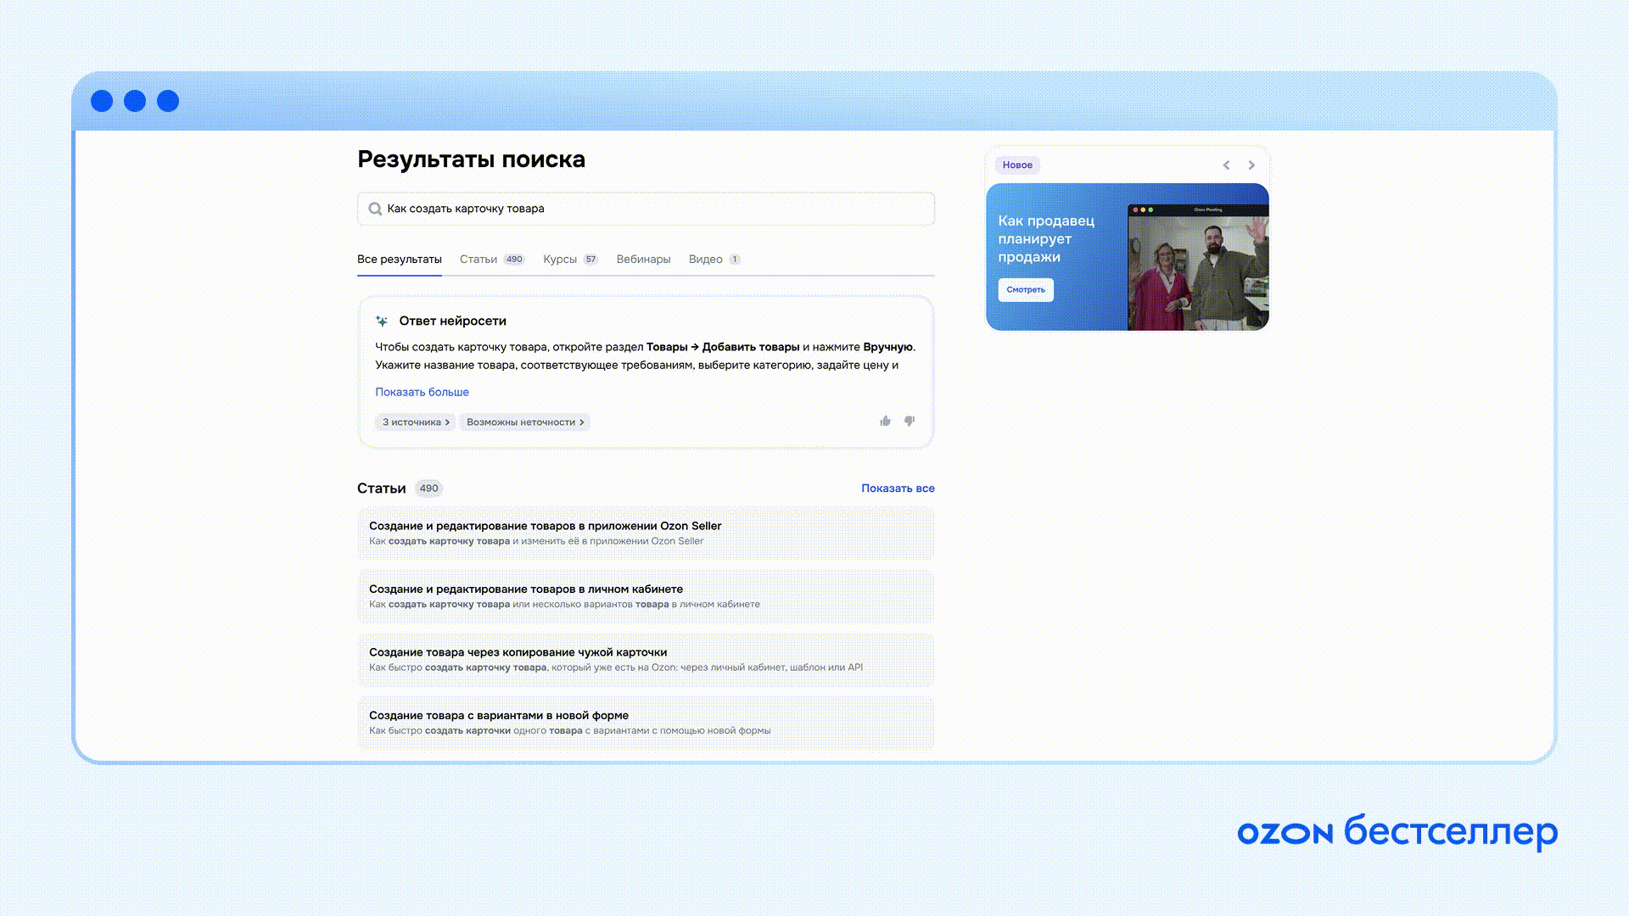The image size is (1629, 916).
Task: Click into the search query field
Action: [x=645, y=209]
